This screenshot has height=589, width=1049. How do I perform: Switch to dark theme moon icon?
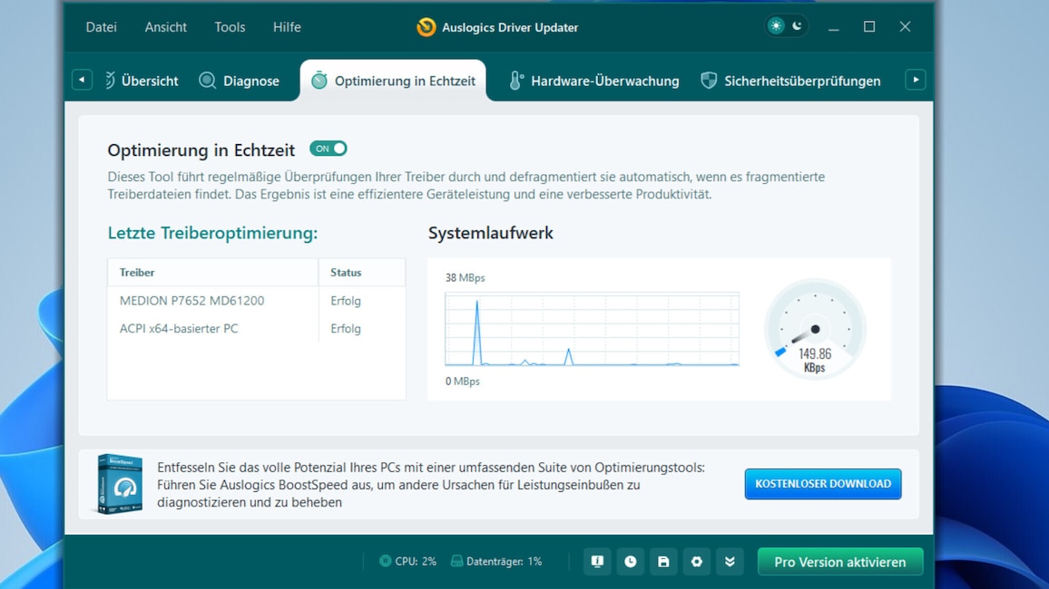[x=797, y=26]
